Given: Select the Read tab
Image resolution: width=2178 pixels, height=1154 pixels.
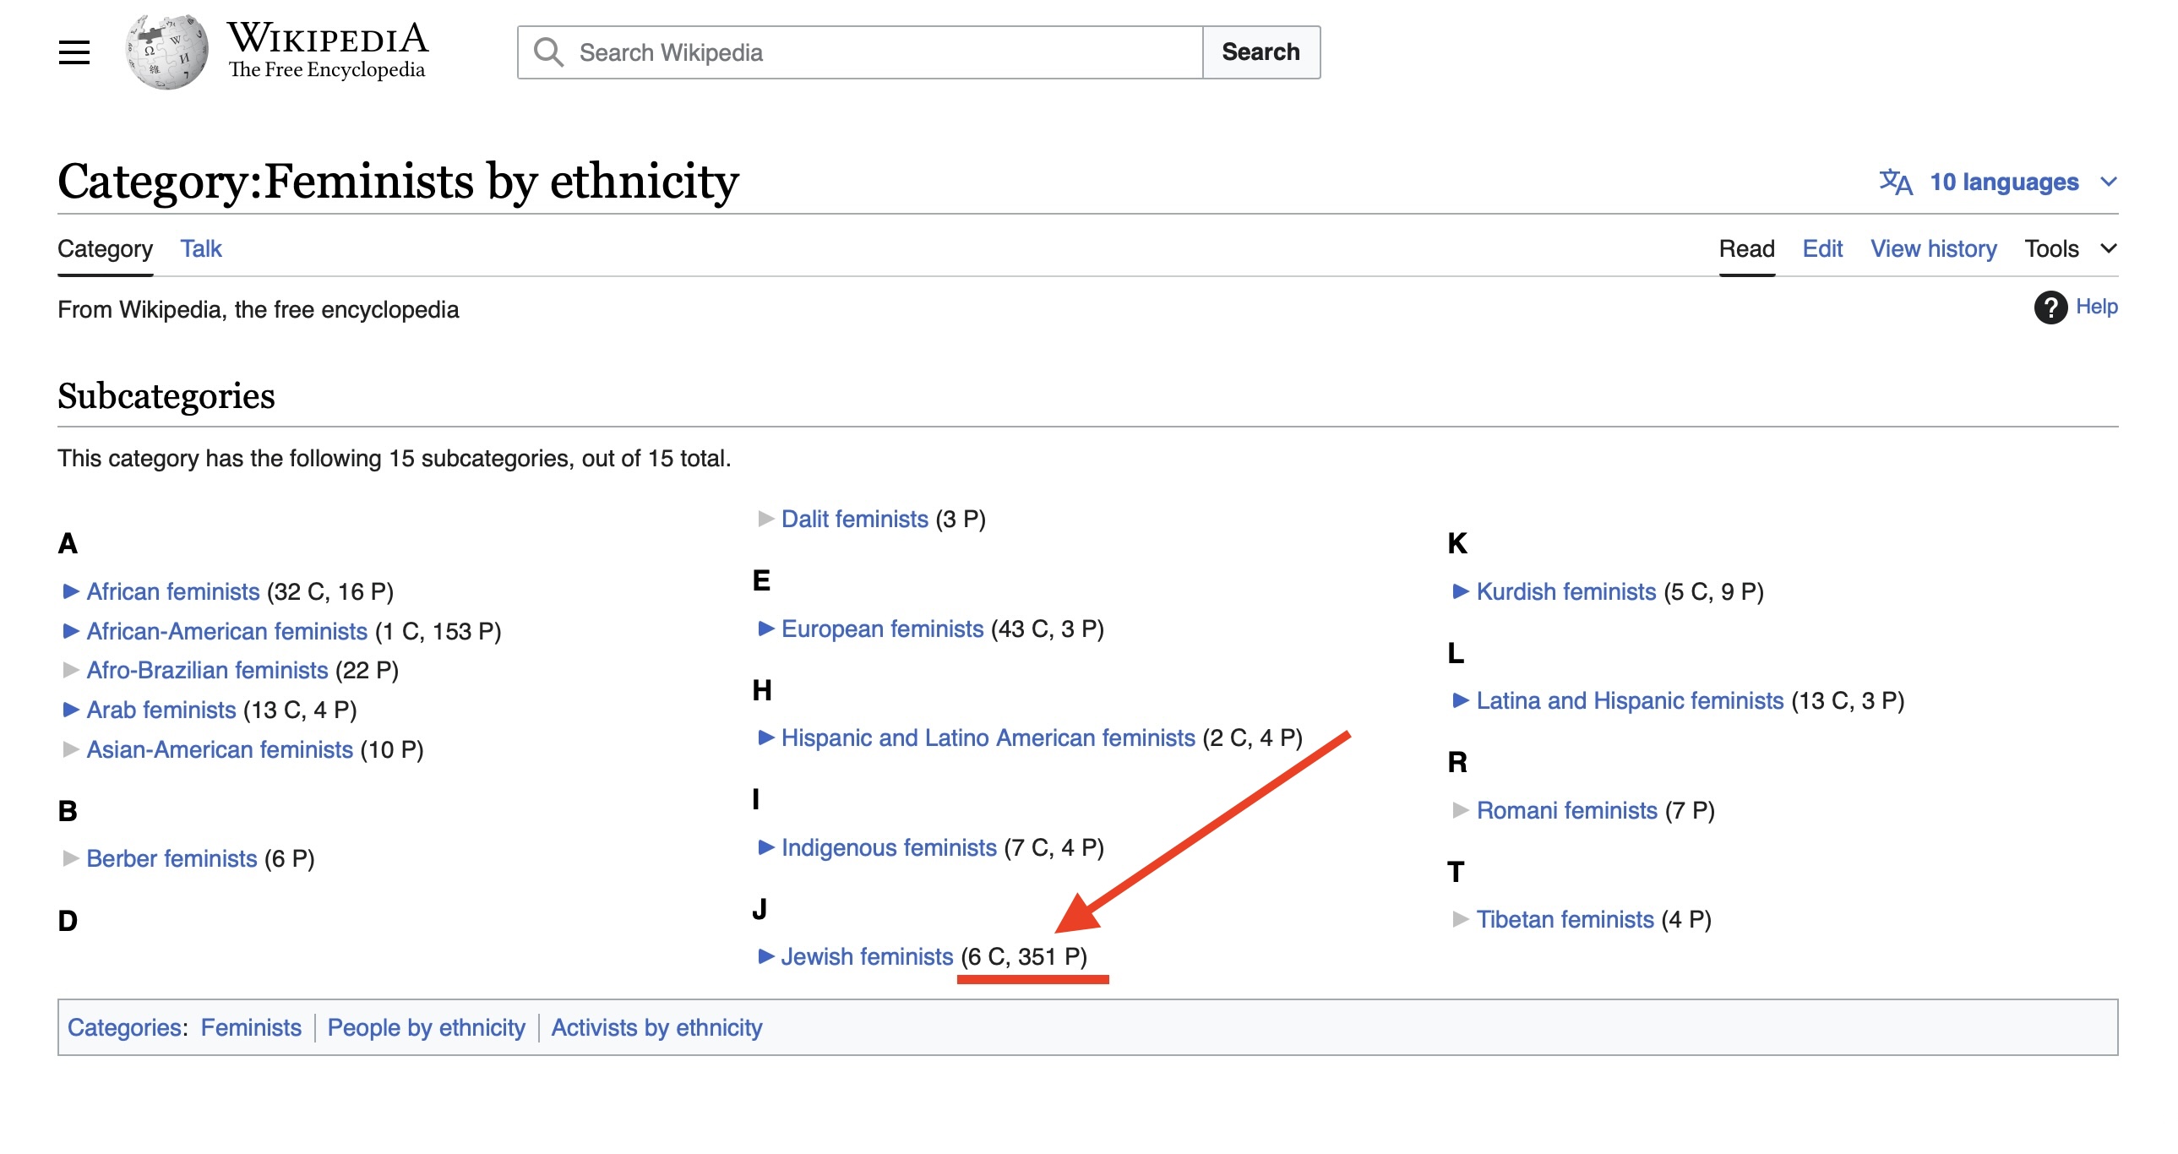Looking at the screenshot, I should point(1746,248).
